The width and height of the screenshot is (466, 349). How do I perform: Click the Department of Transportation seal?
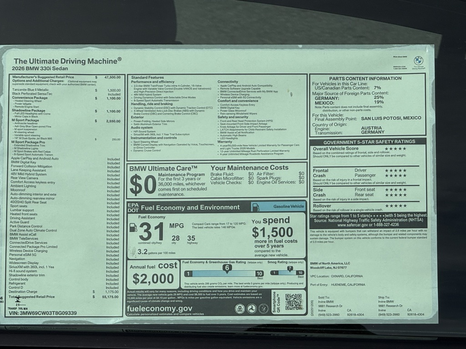point(251,309)
